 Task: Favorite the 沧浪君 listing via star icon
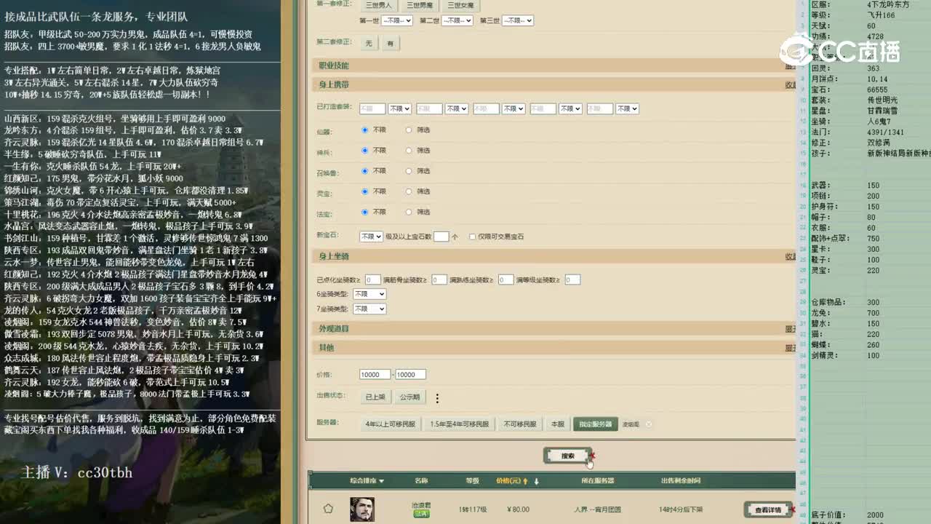(328, 507)
